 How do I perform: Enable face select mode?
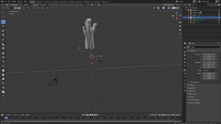tap(20, 8)
